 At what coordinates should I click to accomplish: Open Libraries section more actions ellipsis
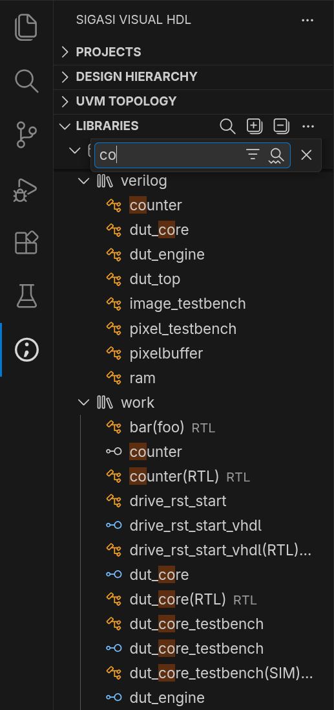click(308, 126)
